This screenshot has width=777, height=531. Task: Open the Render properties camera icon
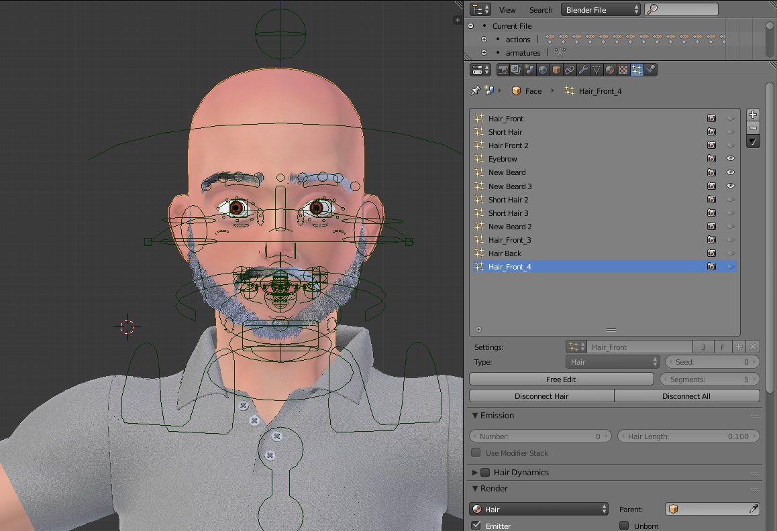tap(504, 70)
